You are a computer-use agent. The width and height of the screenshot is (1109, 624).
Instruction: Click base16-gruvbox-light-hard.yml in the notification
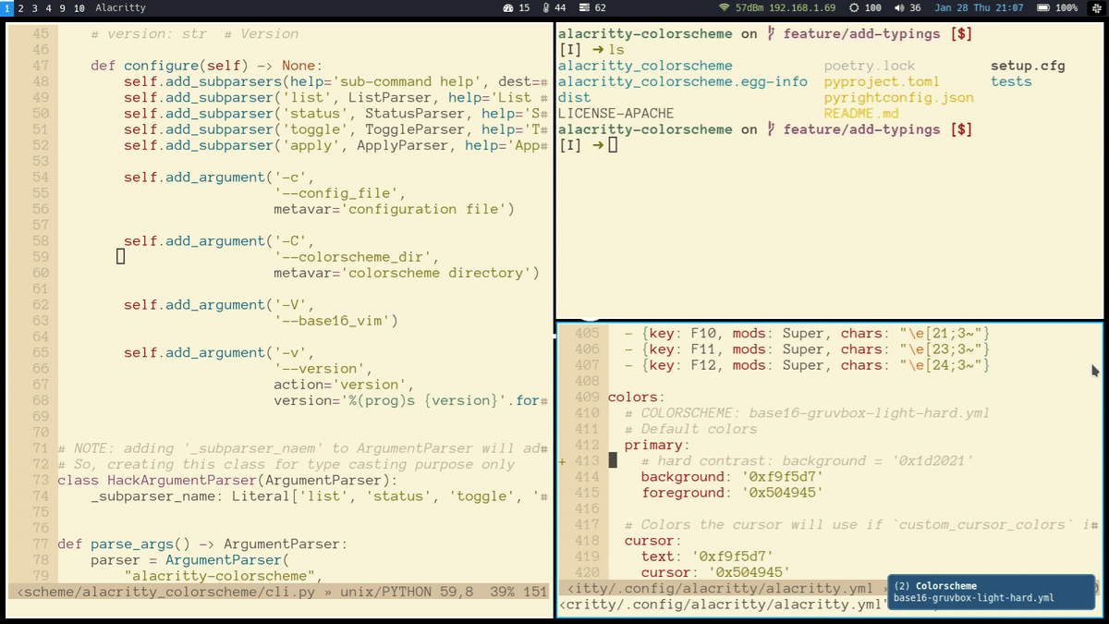pos(974,598)
